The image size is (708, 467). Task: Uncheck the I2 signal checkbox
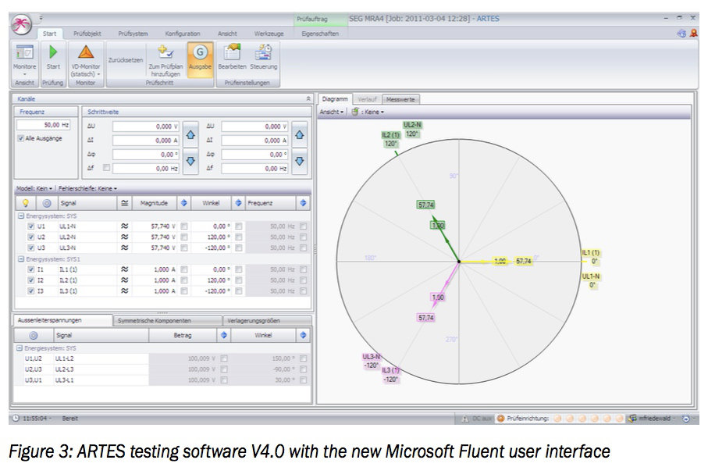click(x=30, y=280)
